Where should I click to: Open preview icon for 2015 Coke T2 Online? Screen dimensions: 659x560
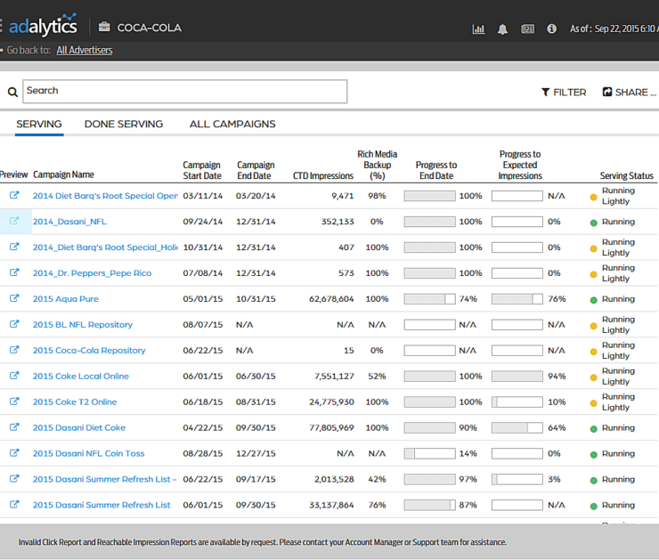[x=14, y=402]
